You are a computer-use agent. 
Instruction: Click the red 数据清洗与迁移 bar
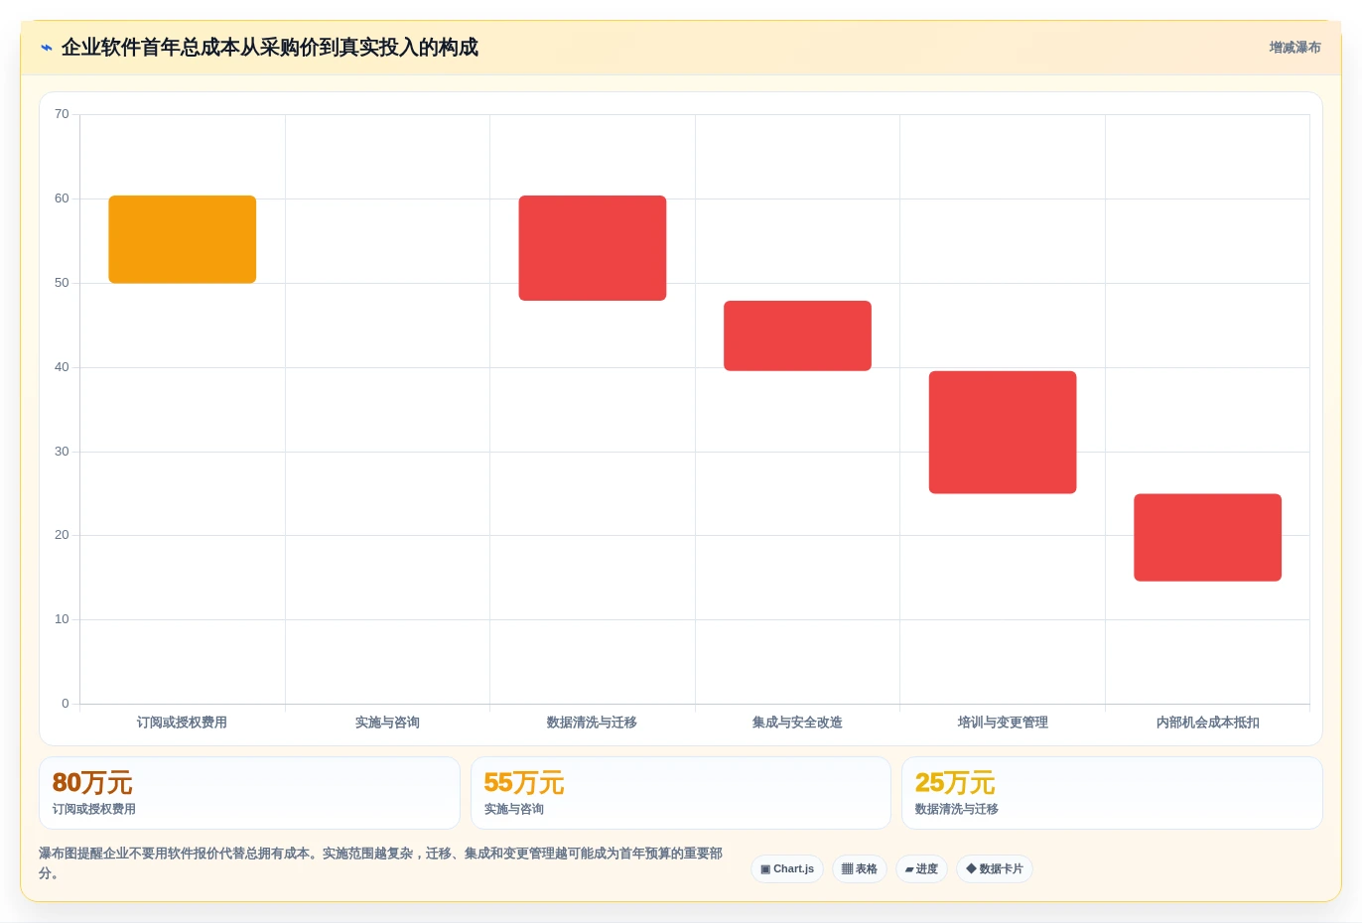[x=593, y=248]
